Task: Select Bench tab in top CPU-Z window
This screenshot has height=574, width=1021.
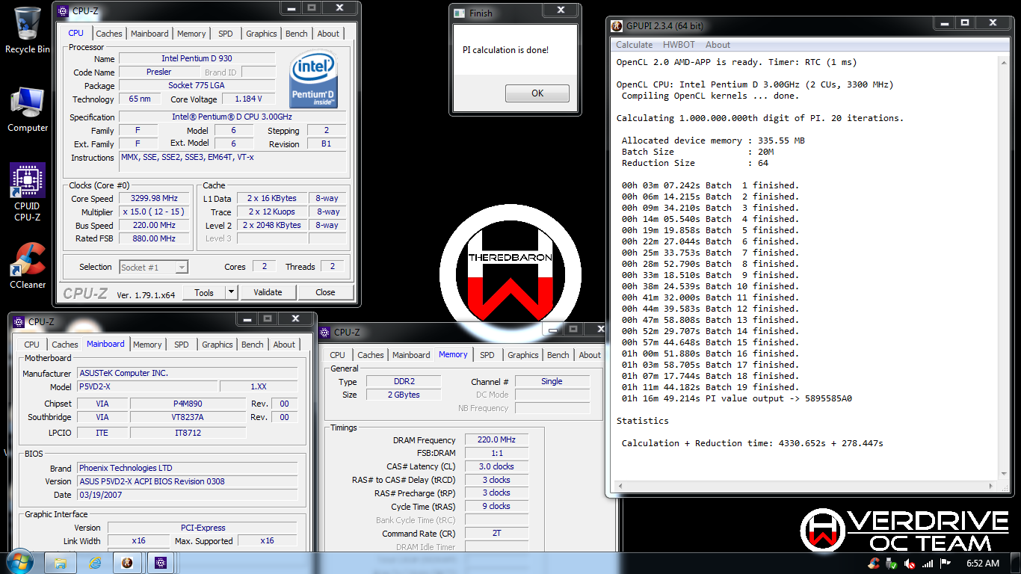Action: pos(297,34)
